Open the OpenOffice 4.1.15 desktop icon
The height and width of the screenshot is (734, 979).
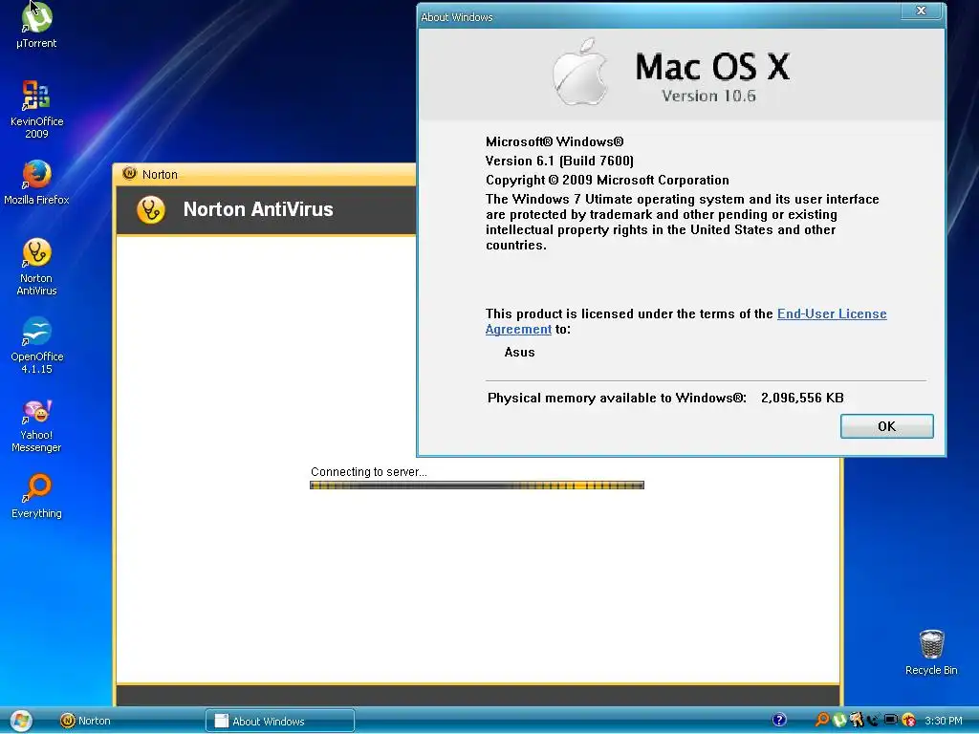click(36, 345)
